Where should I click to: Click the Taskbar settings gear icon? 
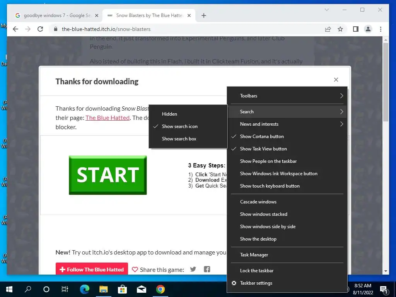(234, 283)
